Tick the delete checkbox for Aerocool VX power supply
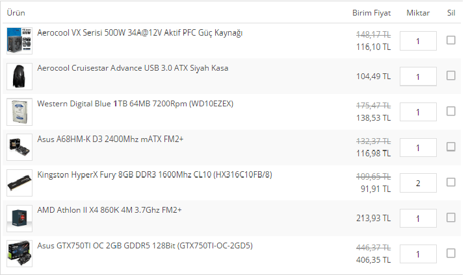Viewport: 468px width, 275px height. 450,40
